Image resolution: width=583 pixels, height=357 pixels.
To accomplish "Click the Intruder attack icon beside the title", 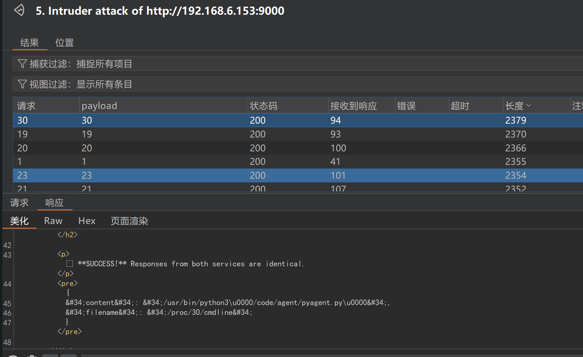I will tap(19, 10).
